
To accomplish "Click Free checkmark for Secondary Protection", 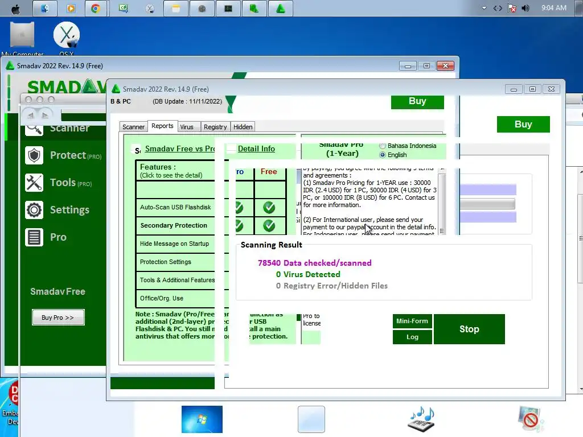I will [269, 225].
